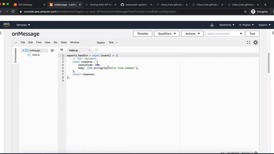
Task: Open the File menu
Action: click(x=23, y=42)
